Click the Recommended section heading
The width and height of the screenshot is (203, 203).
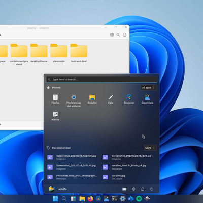[61, 148]
